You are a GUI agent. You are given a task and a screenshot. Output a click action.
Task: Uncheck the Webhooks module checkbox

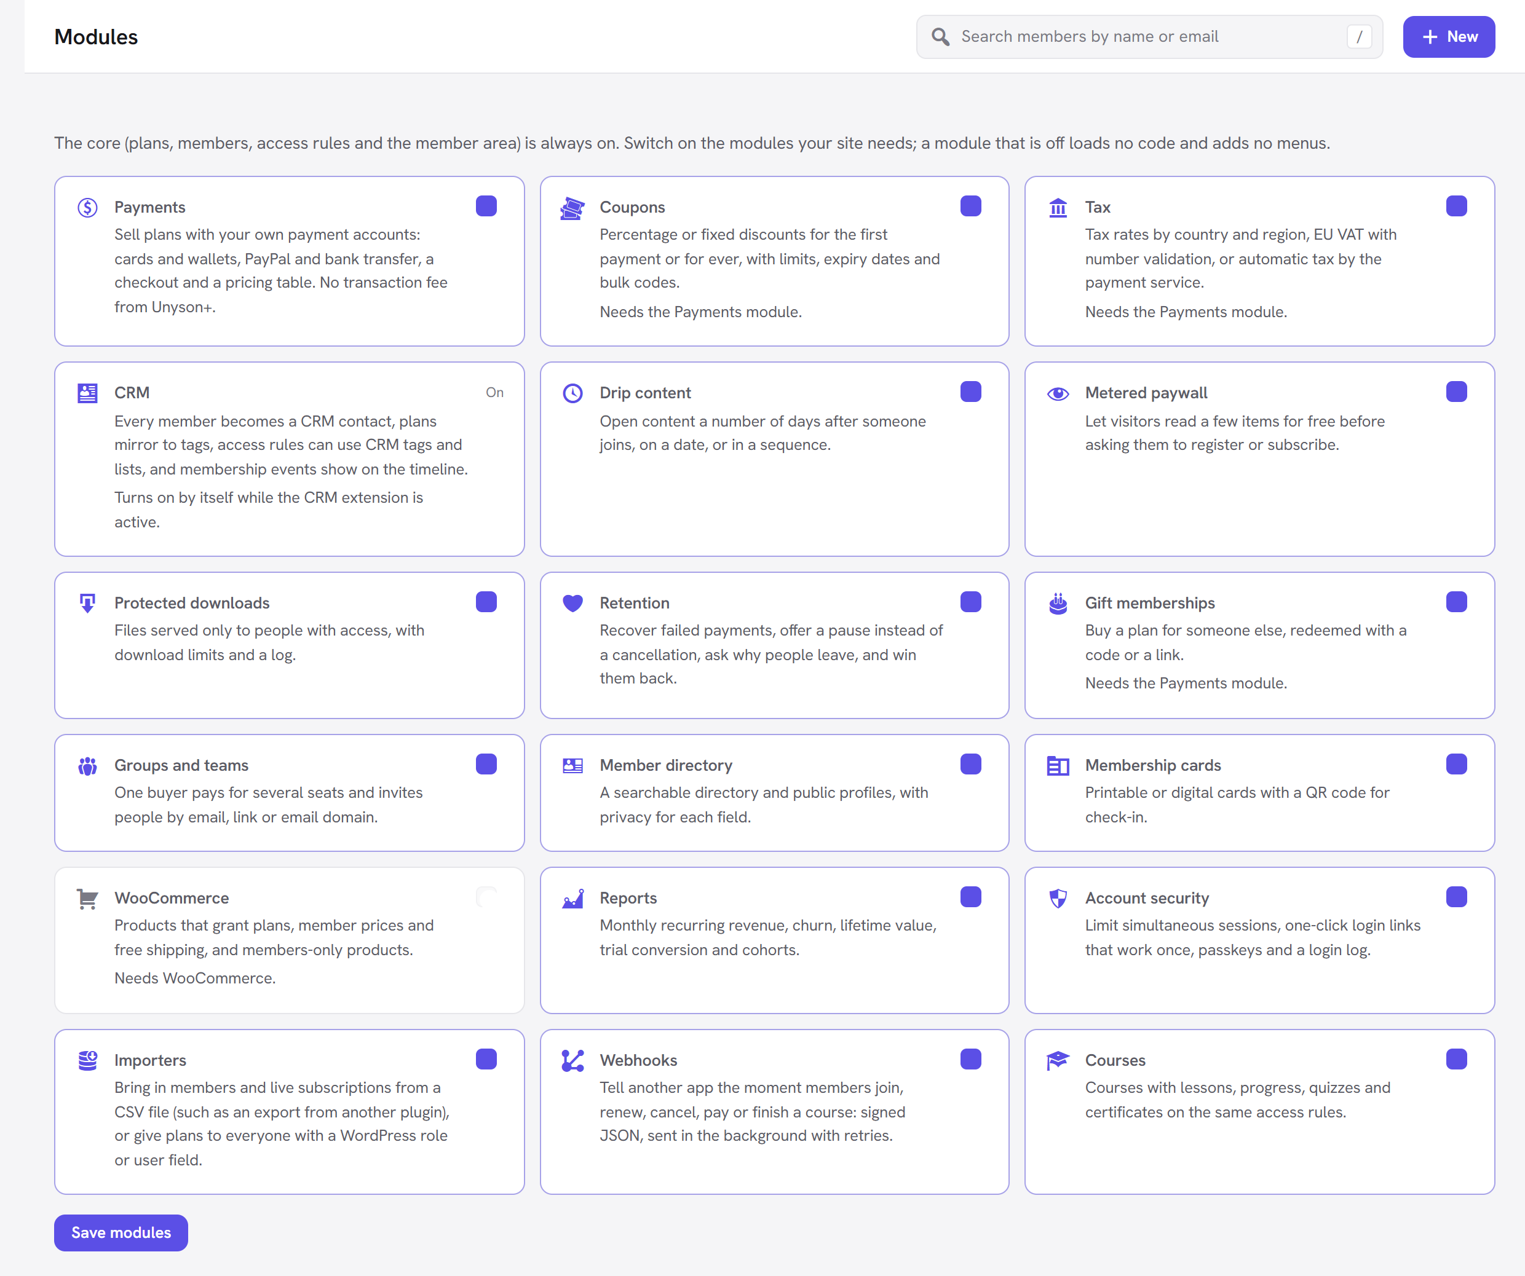[x=971, y=1059]
